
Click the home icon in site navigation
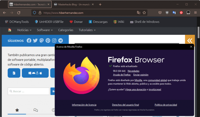10,30
